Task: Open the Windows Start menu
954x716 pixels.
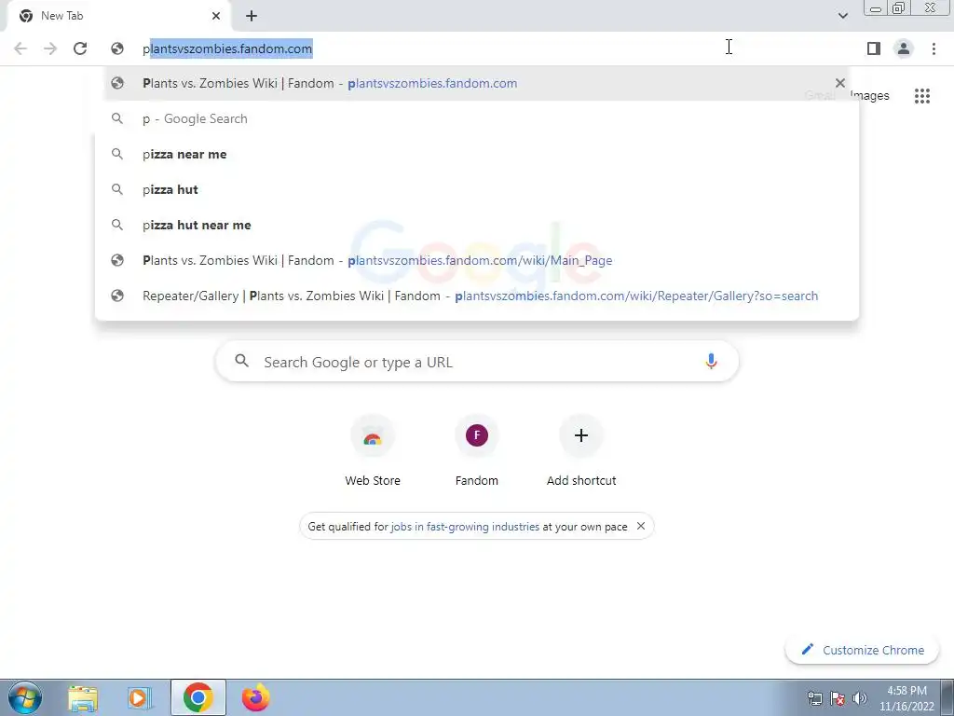Action: pyautogui.click(x=25, y=697)
